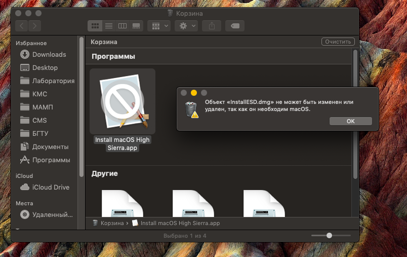Minimize the alert with yellow button
Screen dimensions: 407x257
[x=194, y=93]
